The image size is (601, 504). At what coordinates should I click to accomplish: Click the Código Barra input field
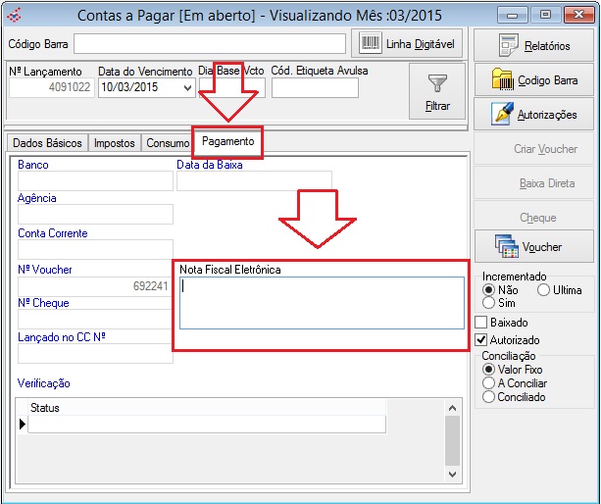tap(209, 44)
